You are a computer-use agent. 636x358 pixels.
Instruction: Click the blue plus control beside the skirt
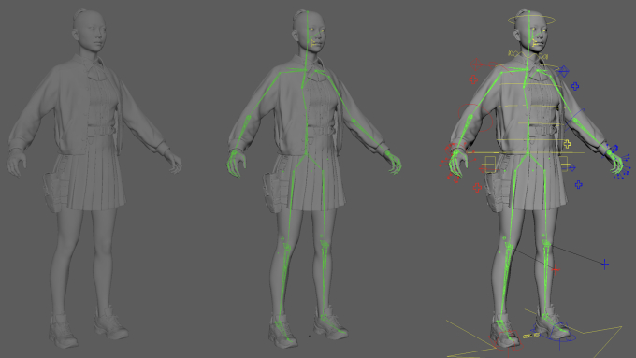pos(578,184)
